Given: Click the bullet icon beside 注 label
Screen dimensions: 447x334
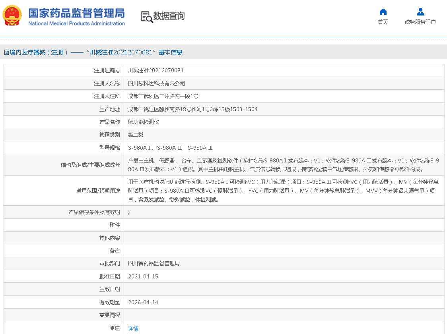Looking at the screenshot, I should pyautogui.click(x=112, y=328).
